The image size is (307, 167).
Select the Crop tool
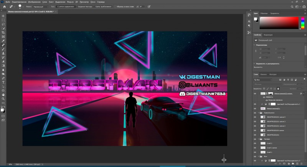coord(3,33)
